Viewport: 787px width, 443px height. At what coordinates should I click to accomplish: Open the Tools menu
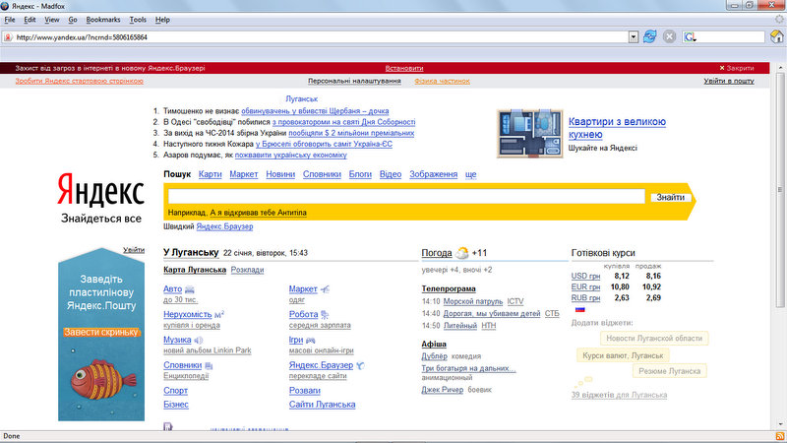pyautogui.click(x=138, y=20)
